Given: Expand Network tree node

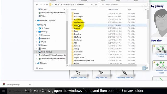Looking at the screenshot, I should click(x=35, y=63).
